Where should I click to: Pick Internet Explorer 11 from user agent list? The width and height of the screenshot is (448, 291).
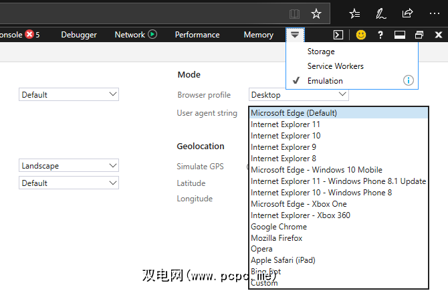[x=285, y=124]
